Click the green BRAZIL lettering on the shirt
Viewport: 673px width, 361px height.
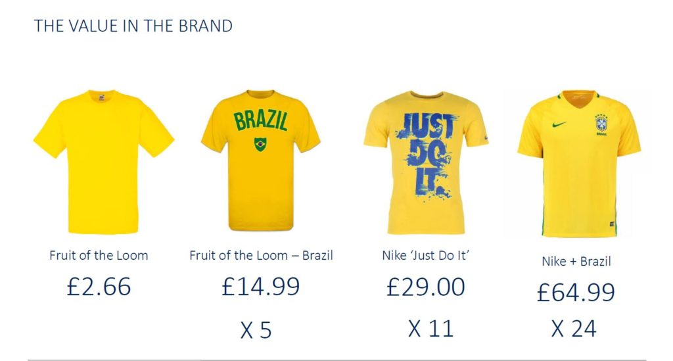(x=261, y=122)
